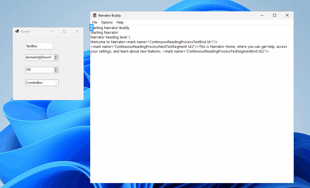Open the File menu in Narrator Buddy

pyautogui.click(x=95, y=22)
